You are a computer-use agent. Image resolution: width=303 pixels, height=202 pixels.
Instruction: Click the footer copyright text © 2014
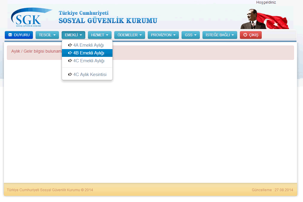point(50,190)
